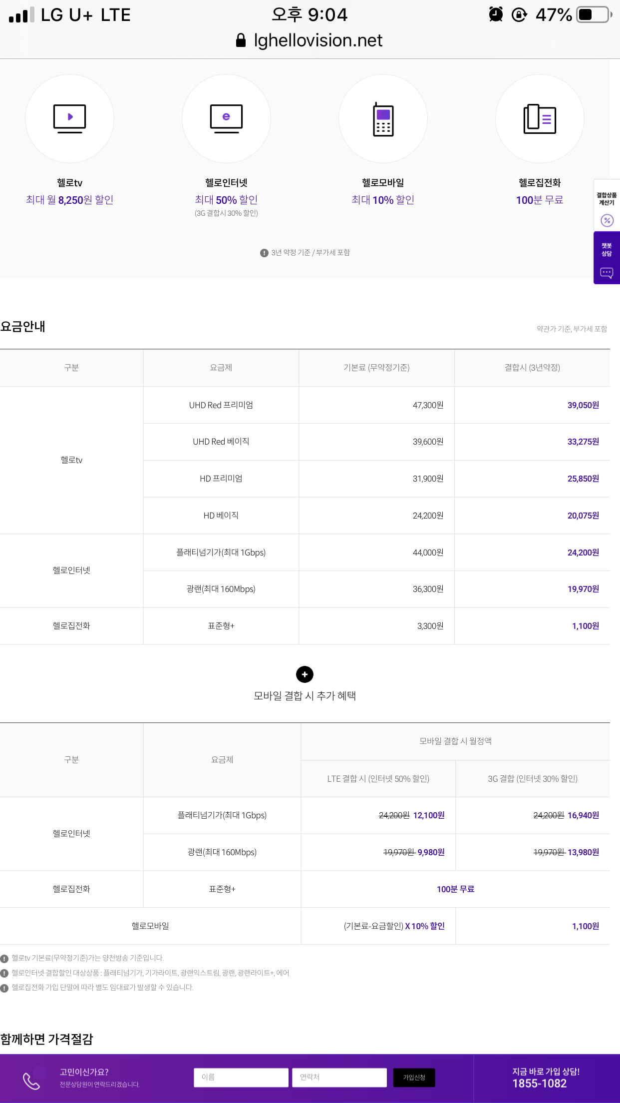The image size is (620, 1103).
Task: Click UHD Red 프리미엄 bundled price 39,050원
Action: (583, 405)
